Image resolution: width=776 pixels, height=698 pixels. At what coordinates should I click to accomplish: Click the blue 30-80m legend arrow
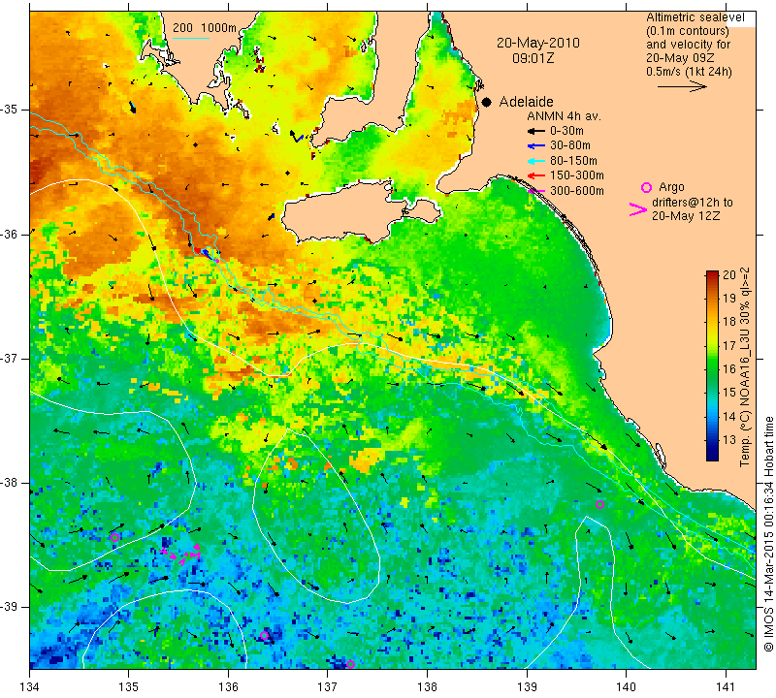point(536,146)
